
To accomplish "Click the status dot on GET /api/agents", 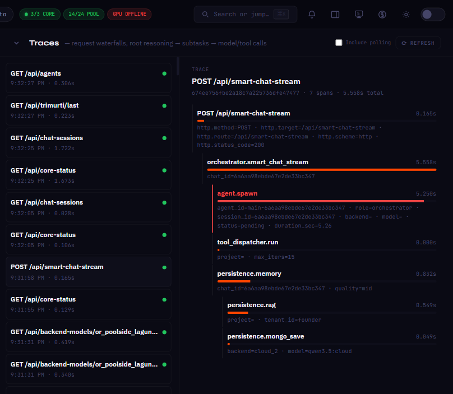I will tap(164, 73).
